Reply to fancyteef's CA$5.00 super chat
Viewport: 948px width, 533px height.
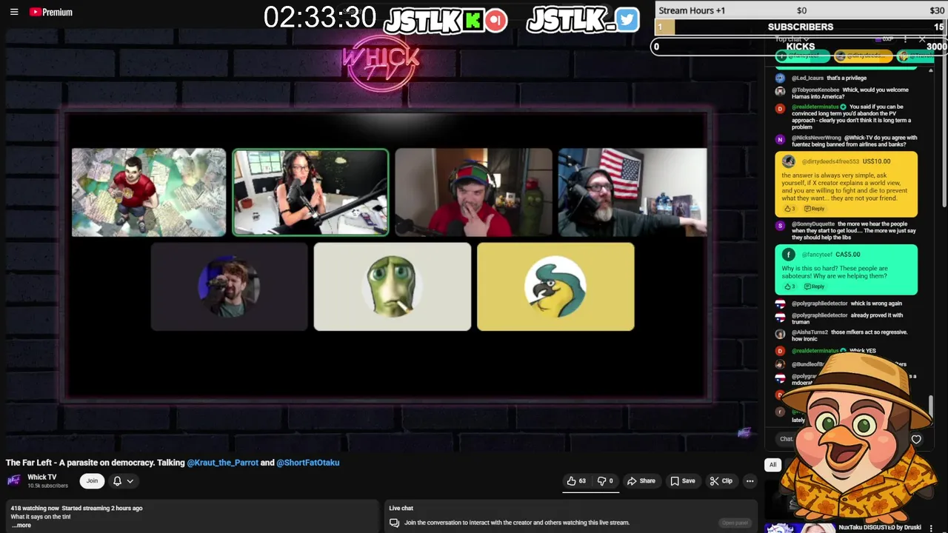click(x=814, y=286)
